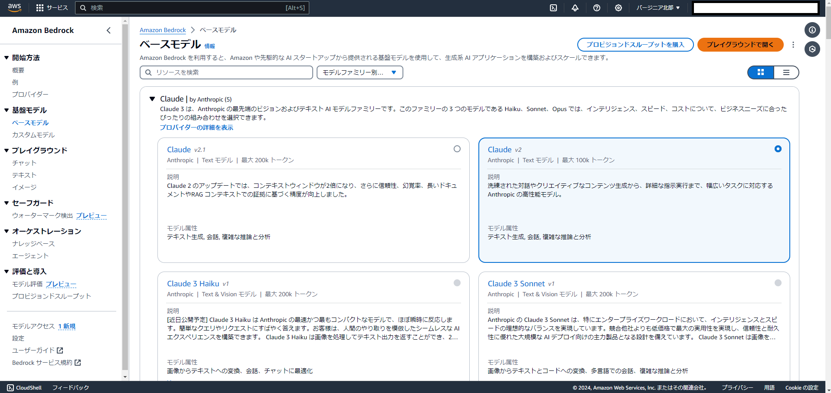Viewport: 831px width, 393px height.
Task: Open モデルアクセス in the sidebar
Action: [33, 326]
